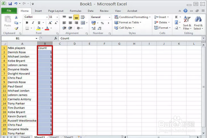Click the Undo icon
This screenshot has height=138, width=207.
click(16, 3)
